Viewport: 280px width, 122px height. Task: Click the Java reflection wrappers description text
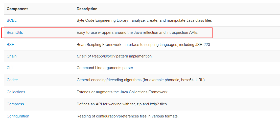(x=137, y=33)
